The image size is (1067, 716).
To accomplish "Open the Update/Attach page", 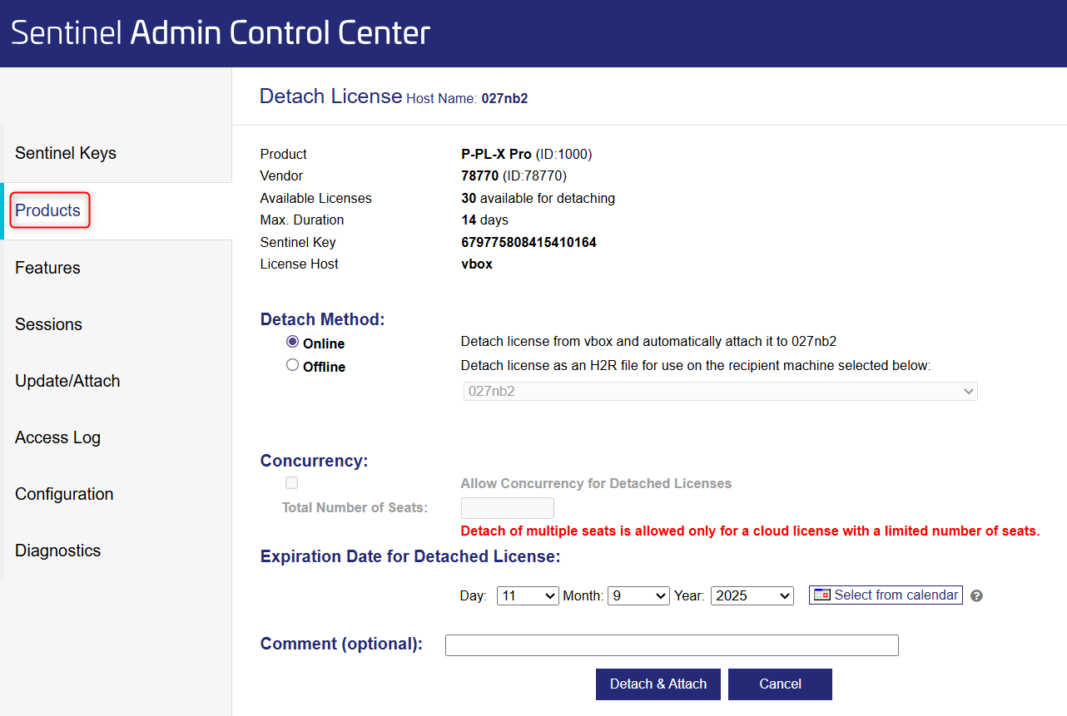I will [x=67, y=381].
